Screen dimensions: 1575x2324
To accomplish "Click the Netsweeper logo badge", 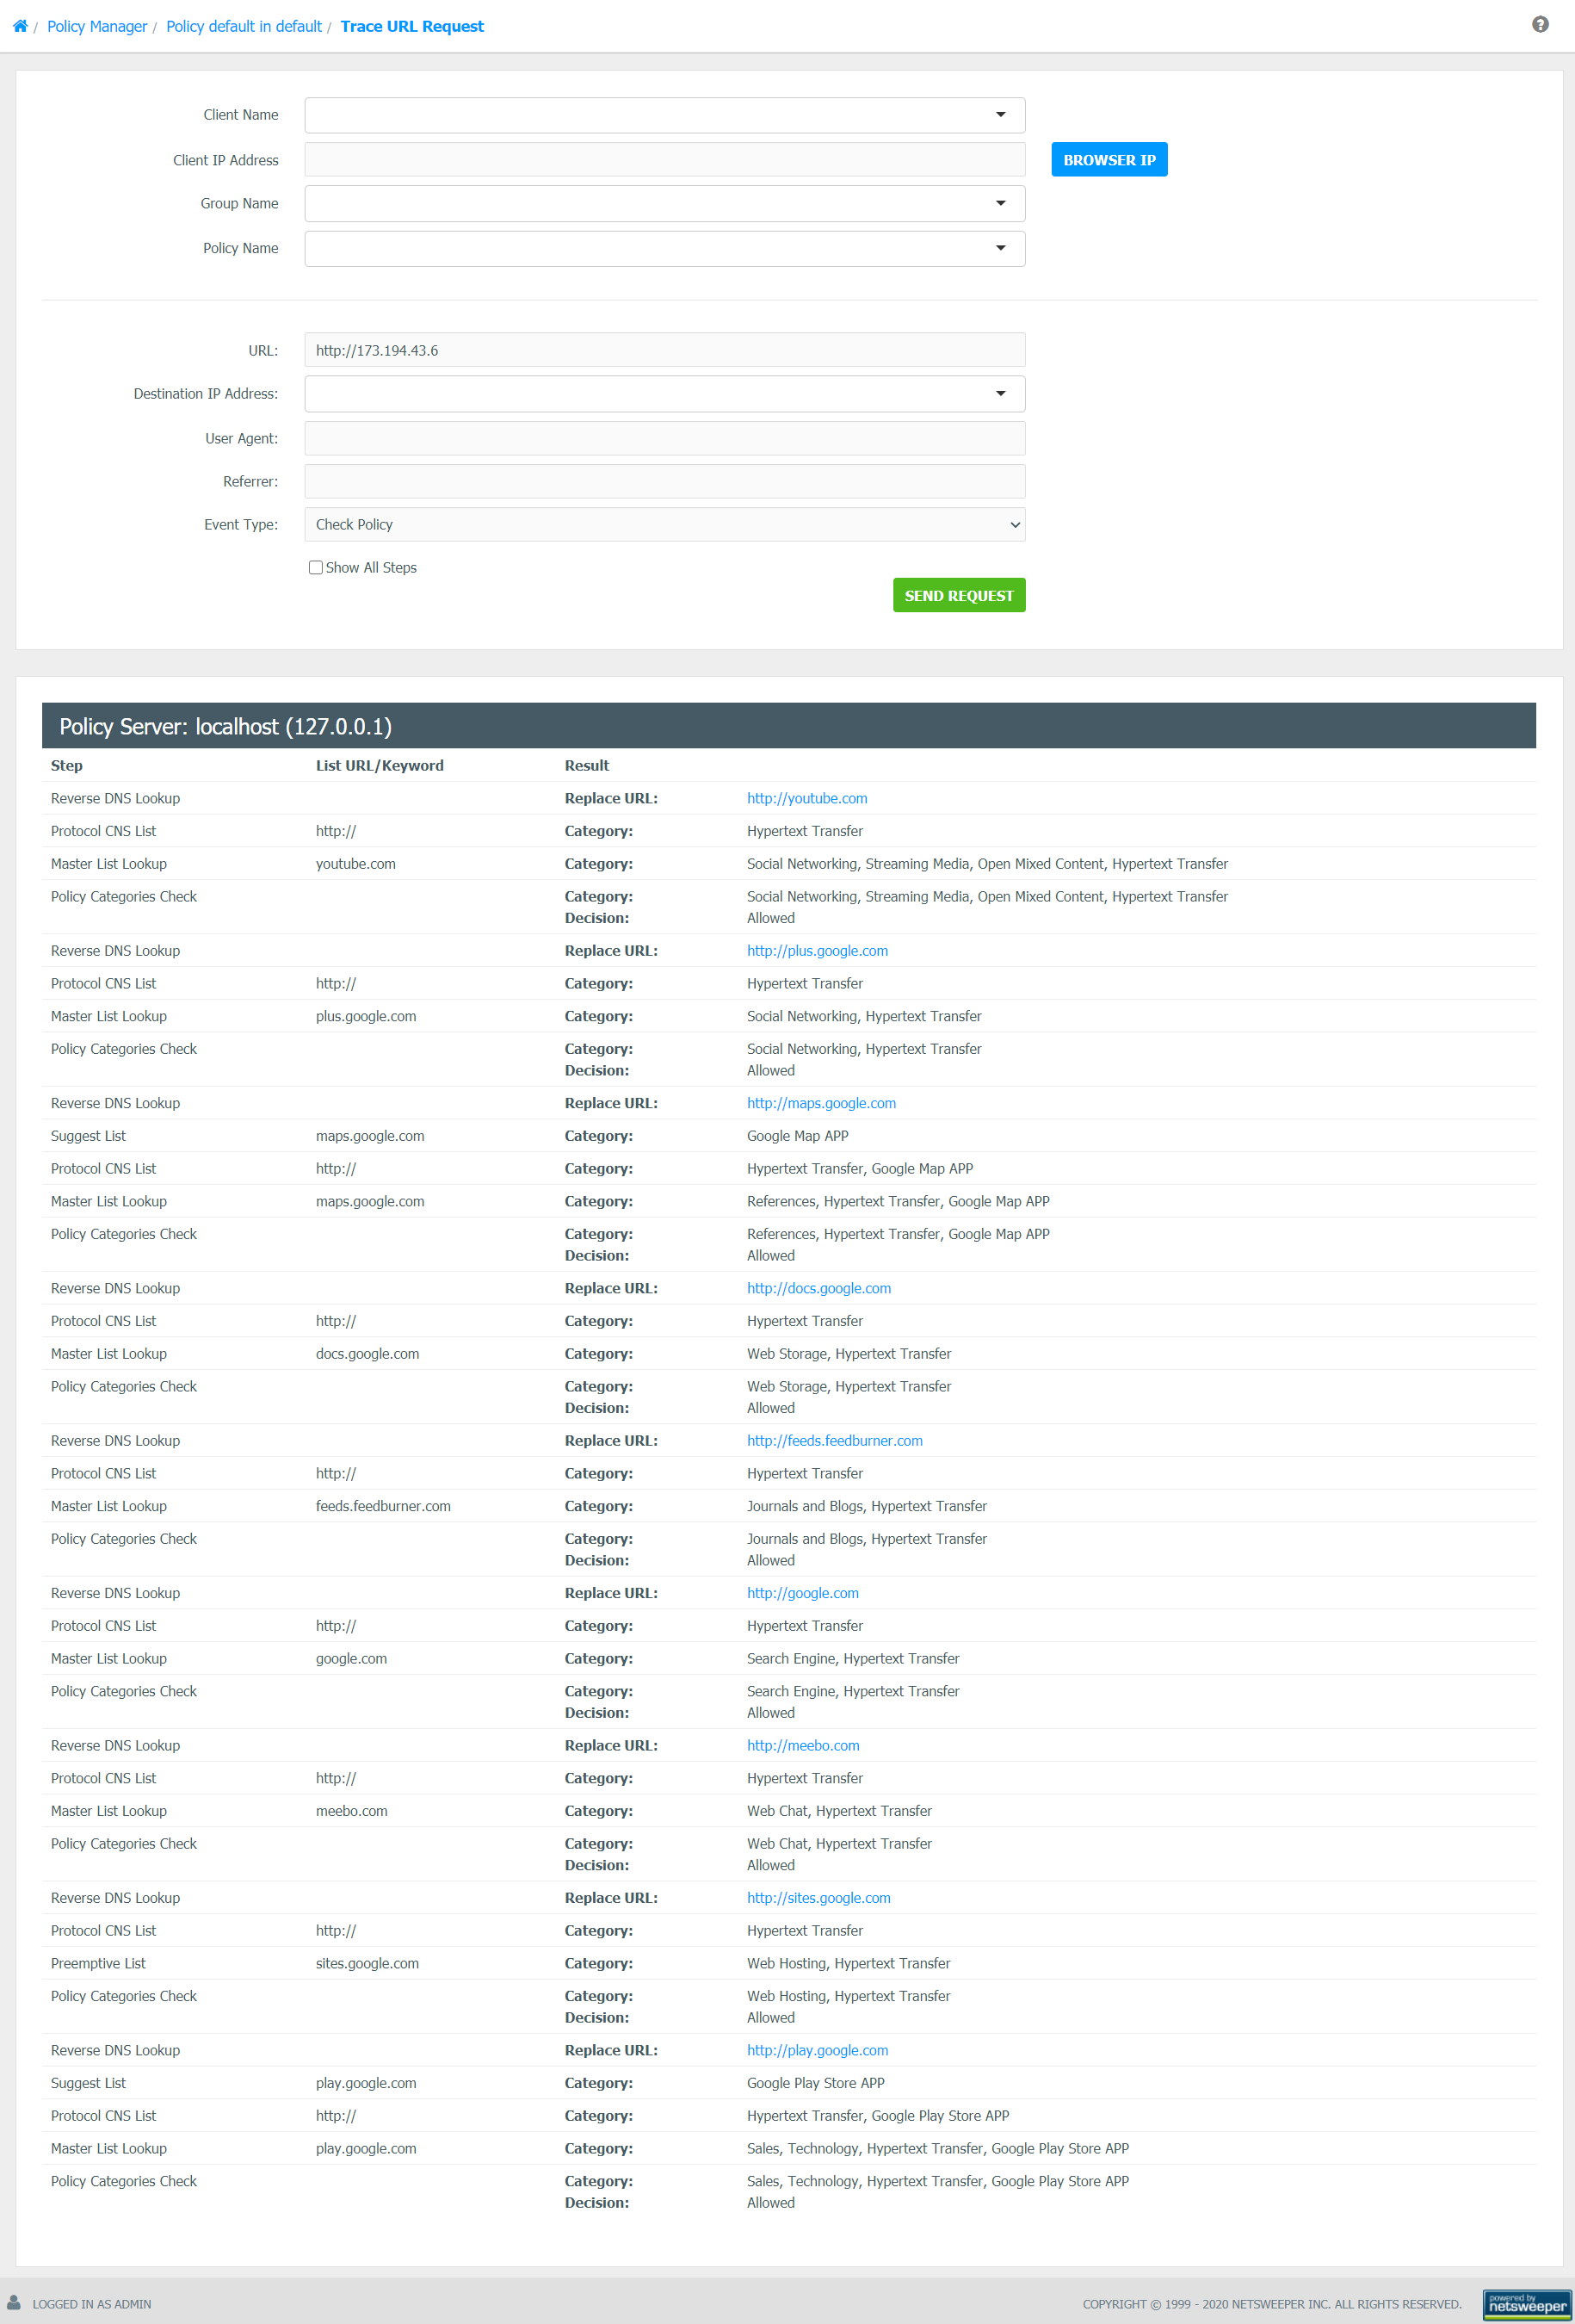I will 1526,2304.
